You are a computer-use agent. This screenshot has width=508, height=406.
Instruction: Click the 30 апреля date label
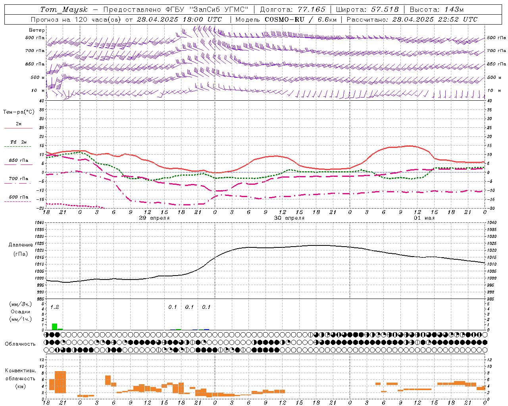pyautogui.click(x=289, y=218)
